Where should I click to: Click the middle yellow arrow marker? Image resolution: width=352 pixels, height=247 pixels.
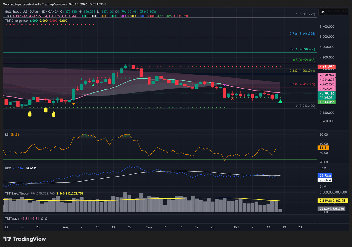click(45, 110)
